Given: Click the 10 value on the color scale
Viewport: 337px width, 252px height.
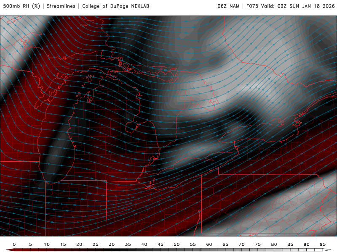Looking at the screenshot, I should [47, 244].
